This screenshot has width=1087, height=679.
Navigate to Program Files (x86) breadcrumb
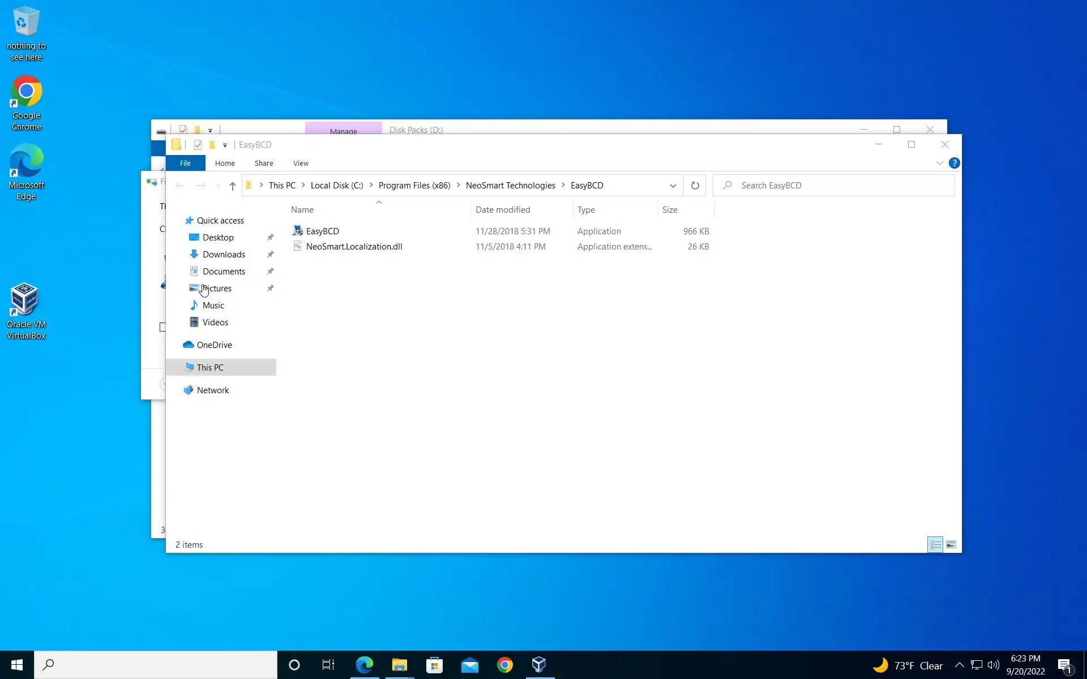click(414, 186)
